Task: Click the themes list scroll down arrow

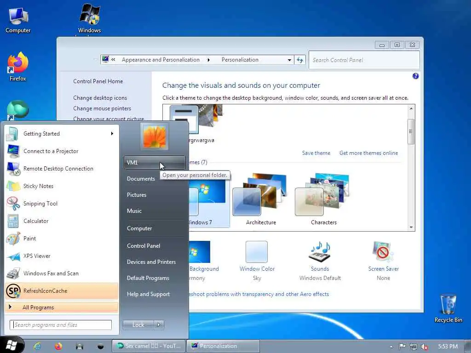Action: [x=411, y=227]
